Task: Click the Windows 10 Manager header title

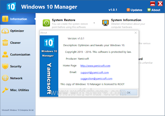Action: [x=49, y=7]
